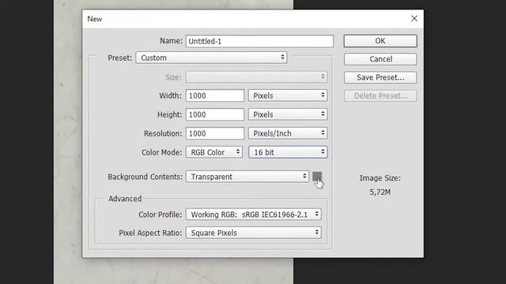Viewport: 506px width, 284px height.
Task: Click the 5,72M image size value
Action: point(379,192)
